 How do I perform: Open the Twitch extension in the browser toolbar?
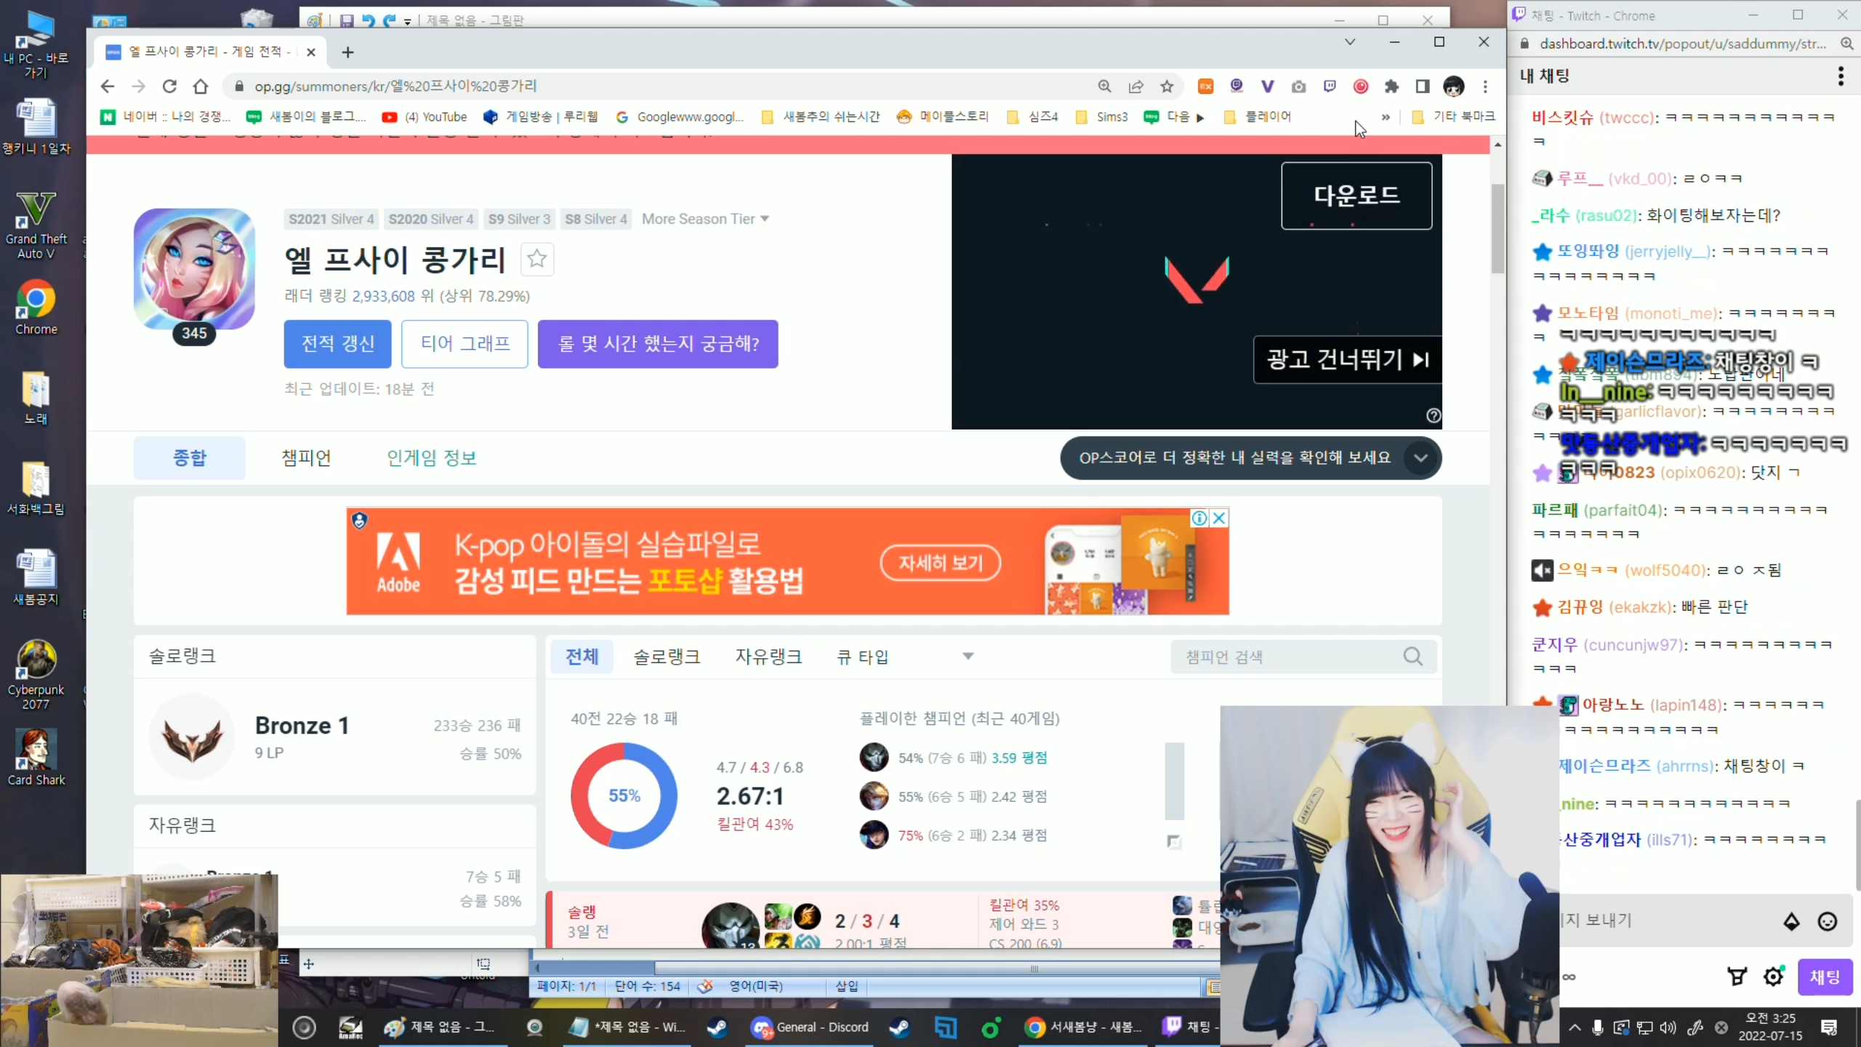(1330, 87)
